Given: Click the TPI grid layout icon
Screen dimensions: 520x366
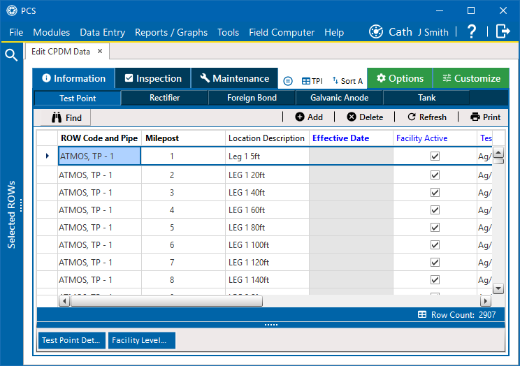Looking at the screenshot, I should pos(311,80).
